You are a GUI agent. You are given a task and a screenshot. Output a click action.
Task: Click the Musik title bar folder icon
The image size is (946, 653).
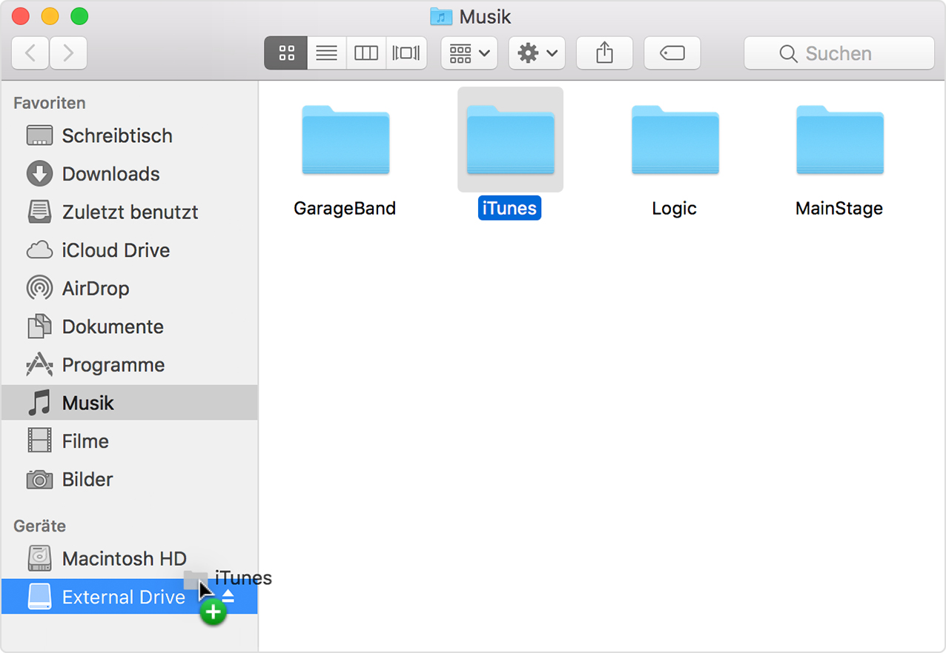(441, 16)
